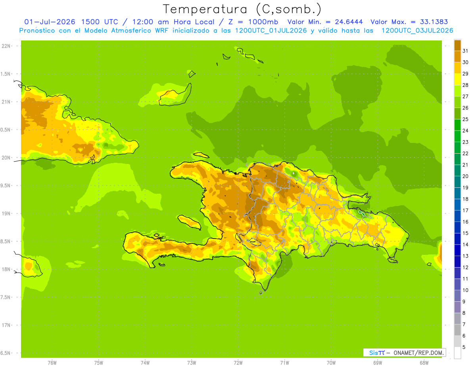Click the '71W' longitude axis label
Viewport: 476px width, 368px height.
[284, 363]
